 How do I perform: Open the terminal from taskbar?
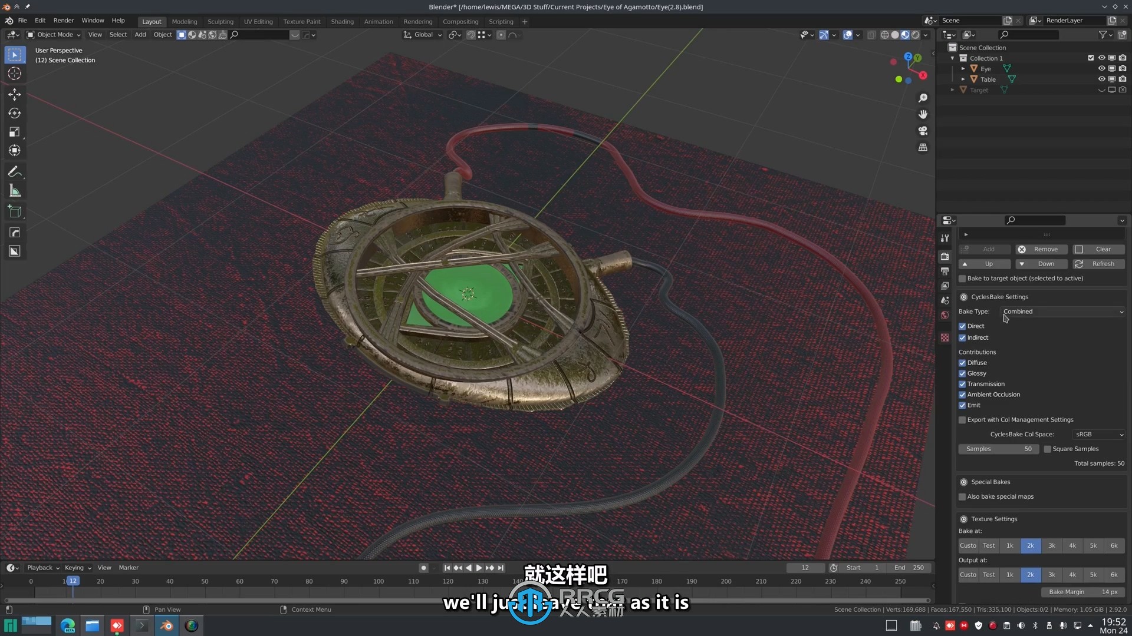pyautogui.click(x=142, y=625)
